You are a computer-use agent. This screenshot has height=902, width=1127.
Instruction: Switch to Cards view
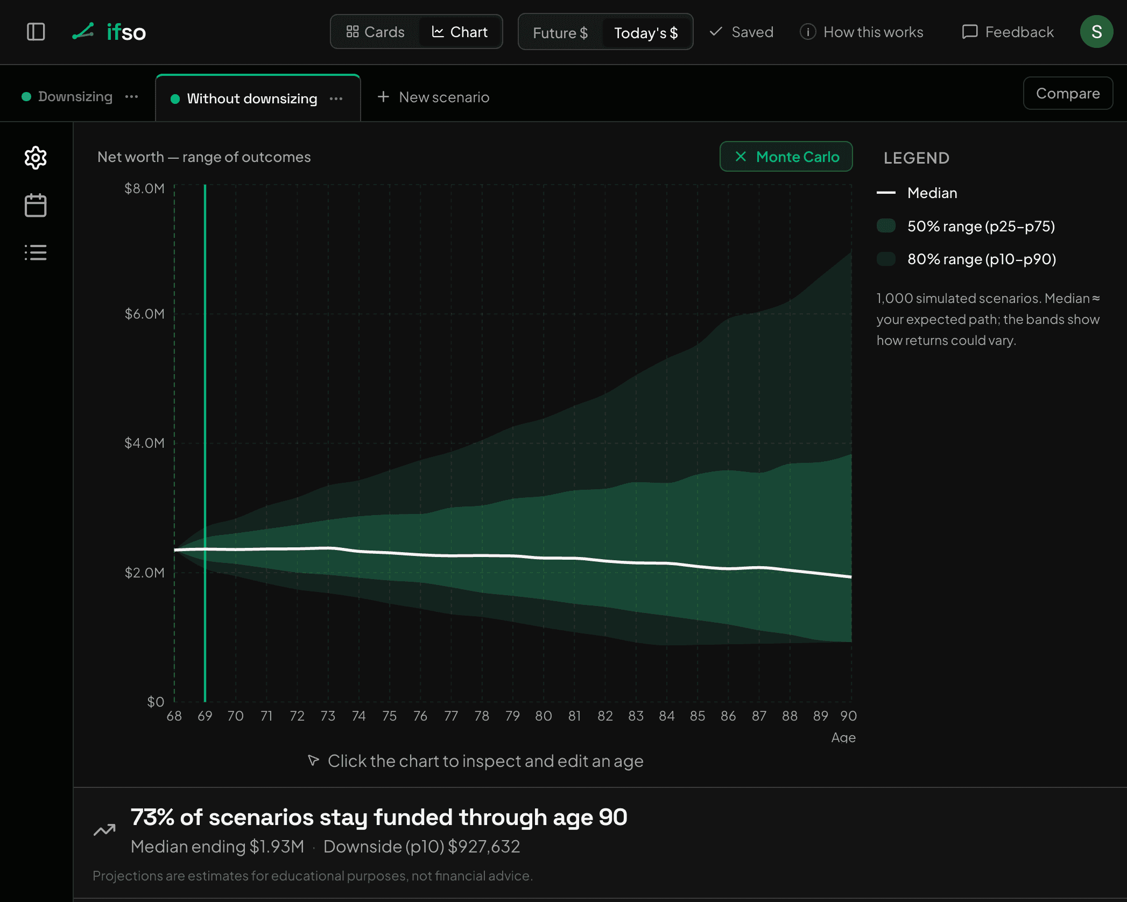375,32
